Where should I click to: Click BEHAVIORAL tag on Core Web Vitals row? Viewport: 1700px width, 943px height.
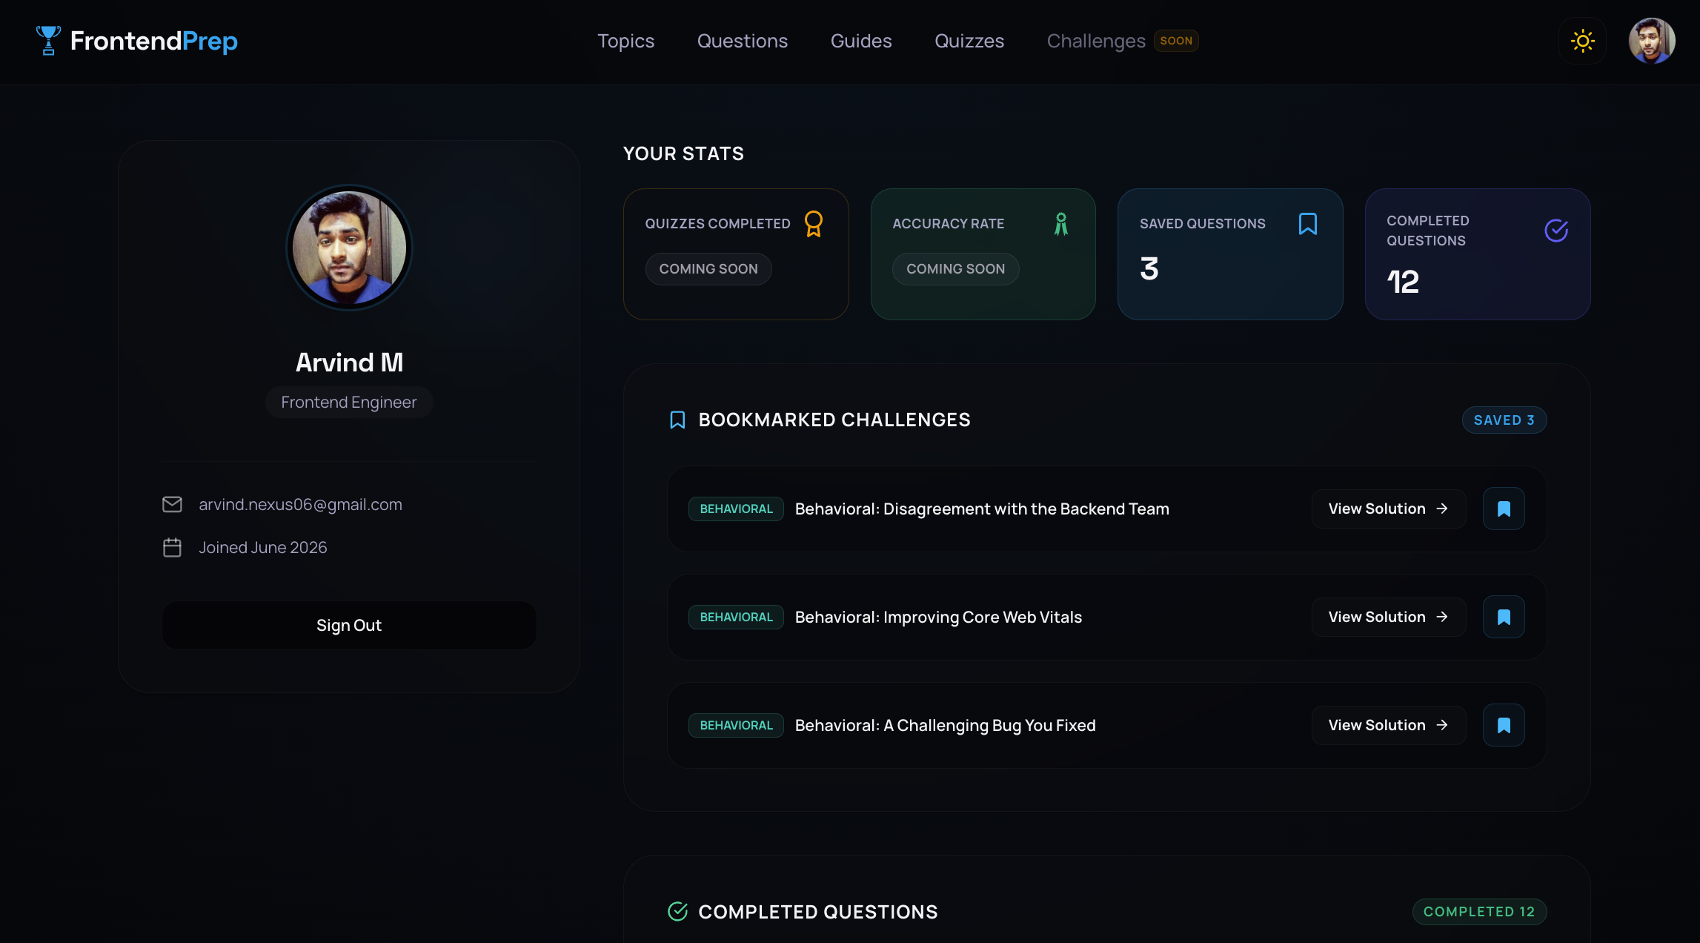[x=736, y=617]
